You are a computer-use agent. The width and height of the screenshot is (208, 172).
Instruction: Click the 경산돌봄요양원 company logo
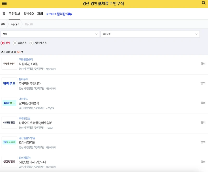point(9,142)
